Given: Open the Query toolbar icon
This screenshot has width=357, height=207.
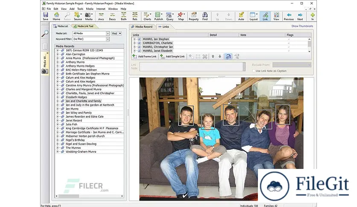Looking at the screenshot, I should pos(170,16).
